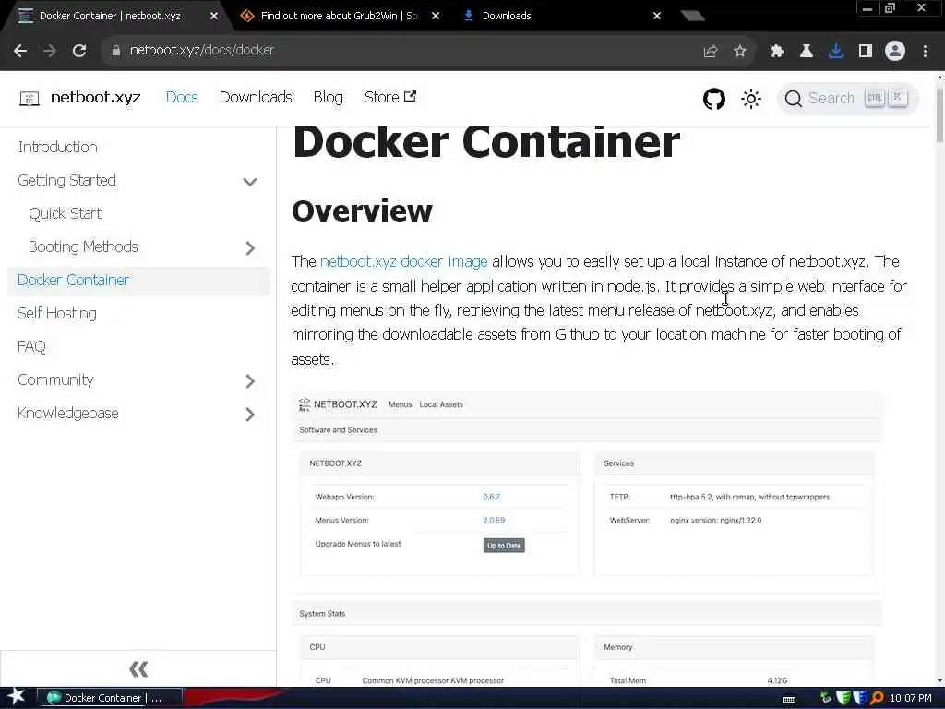Viewport: 945px width, 709px height.
Task: Open Downloads in the site navbar
Action: (256, 97)
